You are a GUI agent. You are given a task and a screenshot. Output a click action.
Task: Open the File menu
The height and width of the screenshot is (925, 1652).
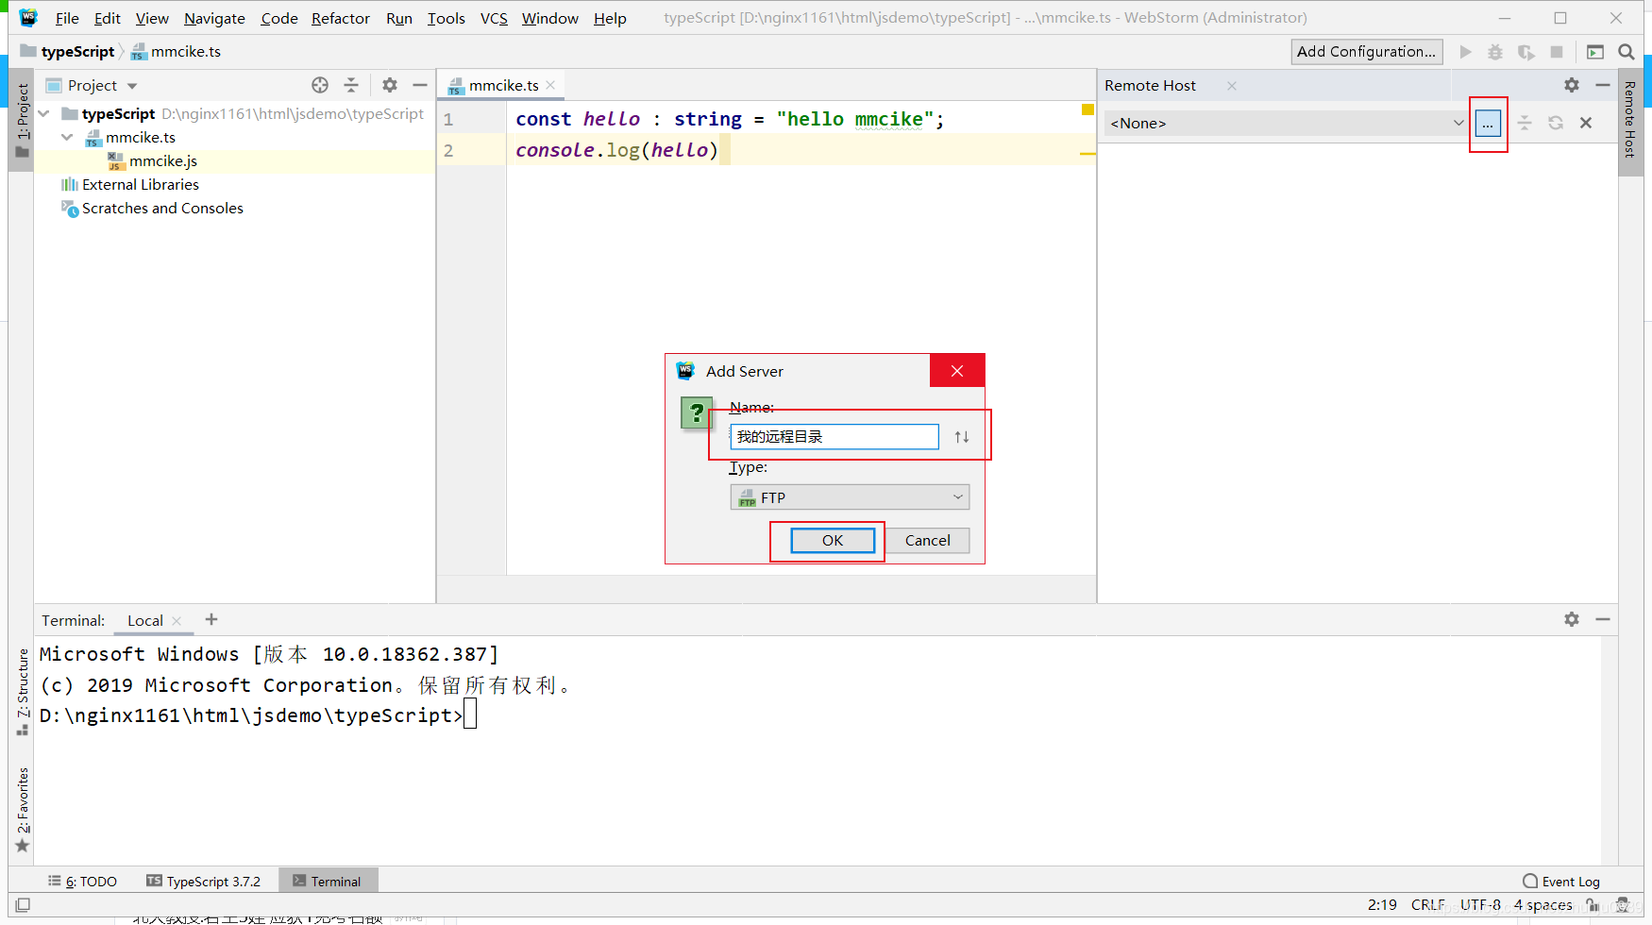[67, 18]
